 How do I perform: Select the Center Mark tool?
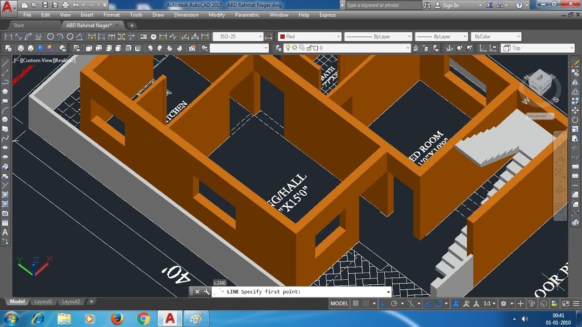[154, 36]
